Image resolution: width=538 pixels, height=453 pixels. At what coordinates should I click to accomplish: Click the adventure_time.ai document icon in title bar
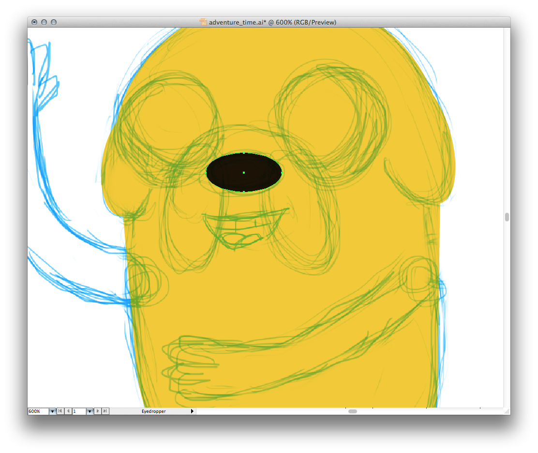203,22
